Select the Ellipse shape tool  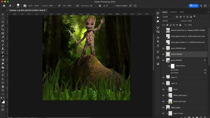(x=3, y=83)
